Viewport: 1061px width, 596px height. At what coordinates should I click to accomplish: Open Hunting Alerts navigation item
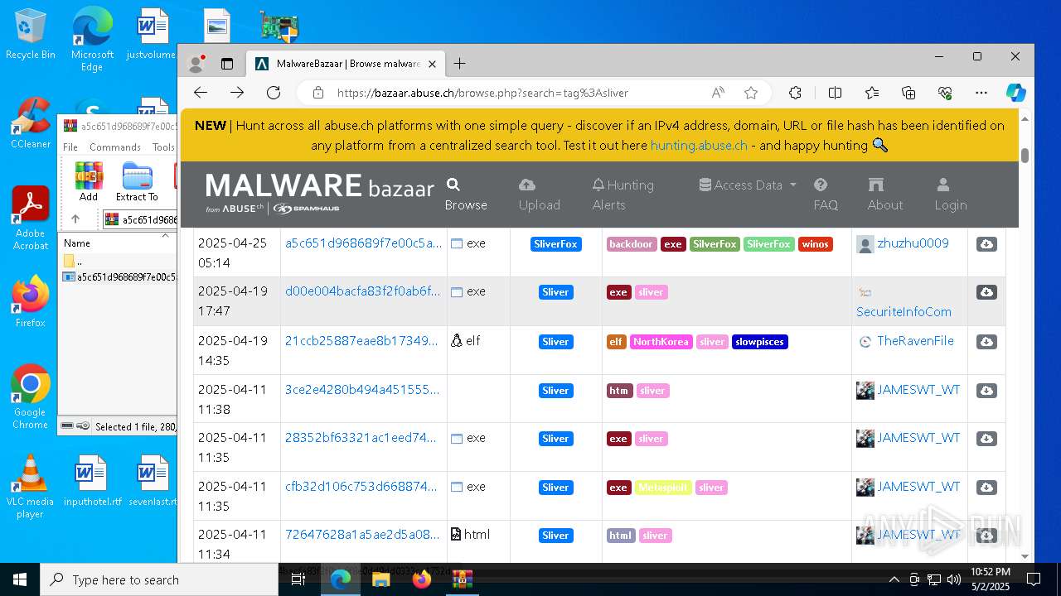623,195
